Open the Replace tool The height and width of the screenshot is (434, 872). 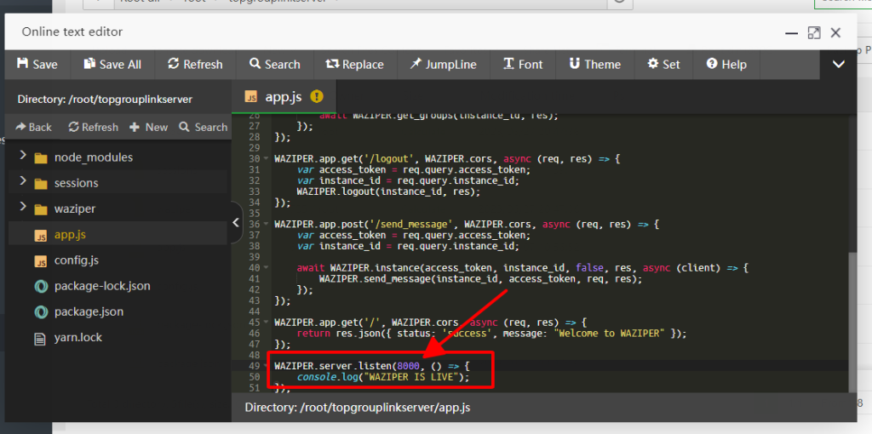(354, 65)
